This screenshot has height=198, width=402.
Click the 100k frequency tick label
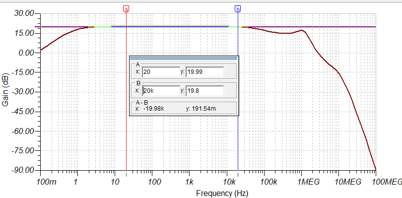(269, 182)
